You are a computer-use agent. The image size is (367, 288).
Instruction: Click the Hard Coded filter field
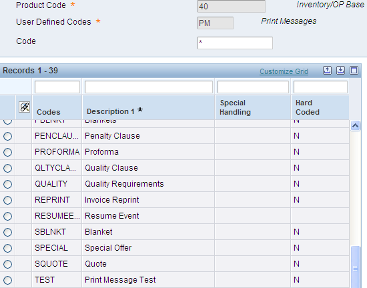320,87
